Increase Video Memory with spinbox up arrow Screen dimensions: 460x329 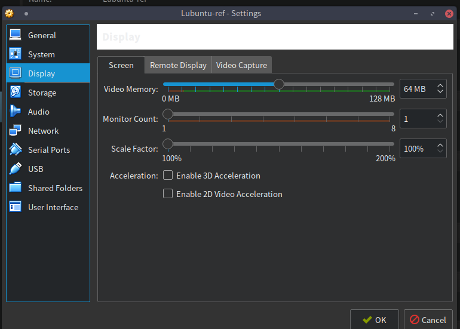click(x=440, y=85)
